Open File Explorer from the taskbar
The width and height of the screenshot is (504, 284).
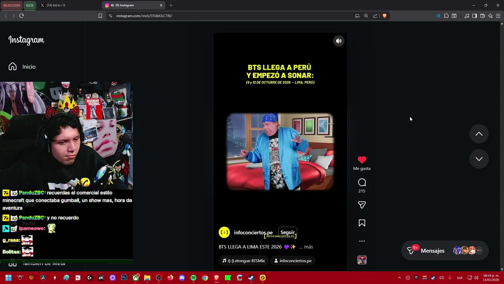coord(147,278)
